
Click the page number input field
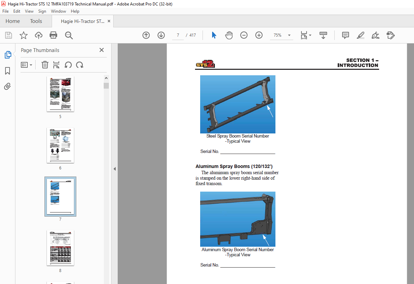point(178,35)
